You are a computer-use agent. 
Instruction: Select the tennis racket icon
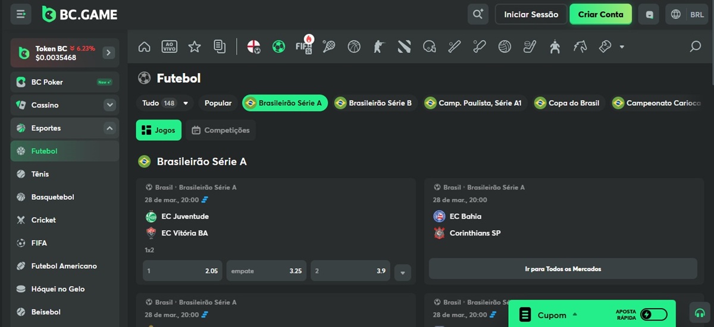point(329,46)
